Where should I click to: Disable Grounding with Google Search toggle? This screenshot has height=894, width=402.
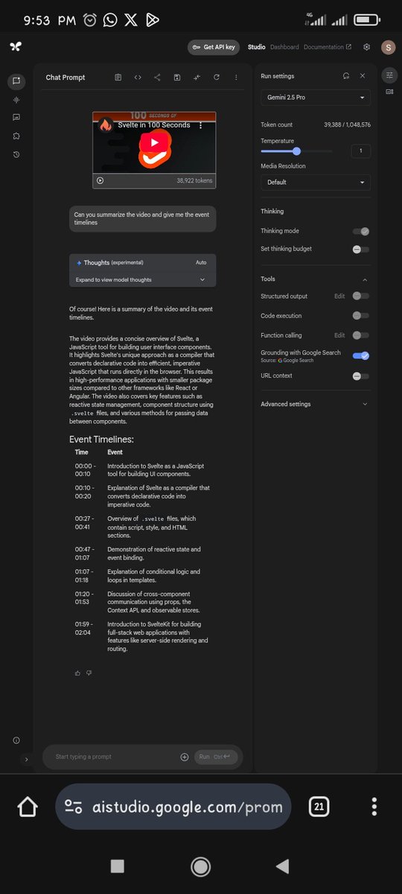(360, 356)
